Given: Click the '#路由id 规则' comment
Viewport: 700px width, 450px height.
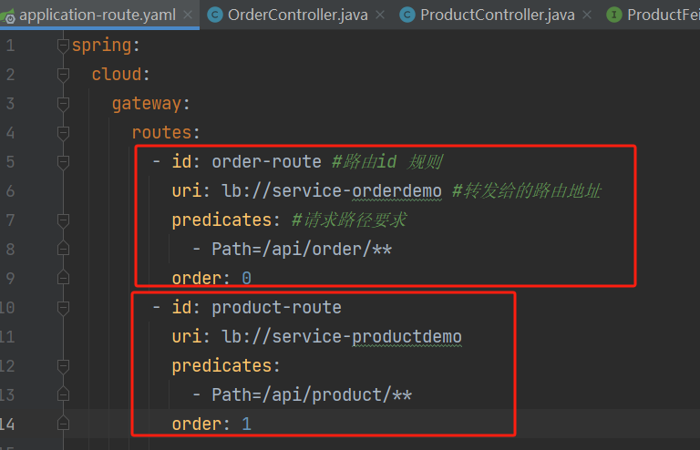Looking at the screenshot, I should click(387, 162).
